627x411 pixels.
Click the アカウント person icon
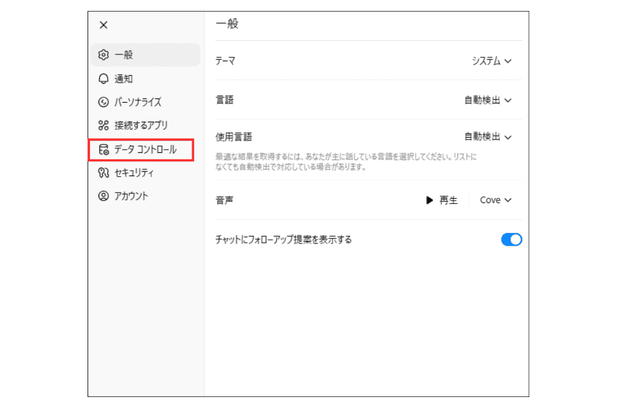103,196
